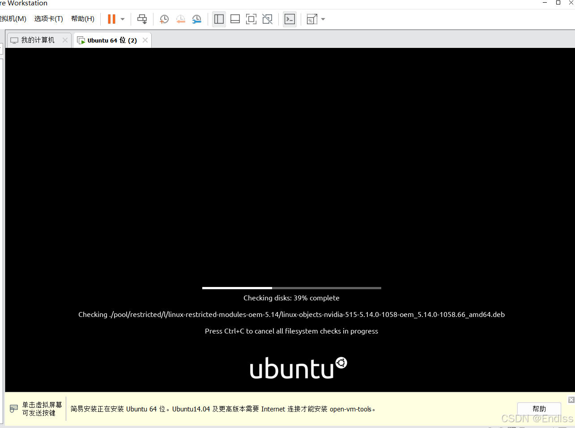Click the keyboard icon in the message bar
This screenshot has width=575, height=428.
coord(14,409)
